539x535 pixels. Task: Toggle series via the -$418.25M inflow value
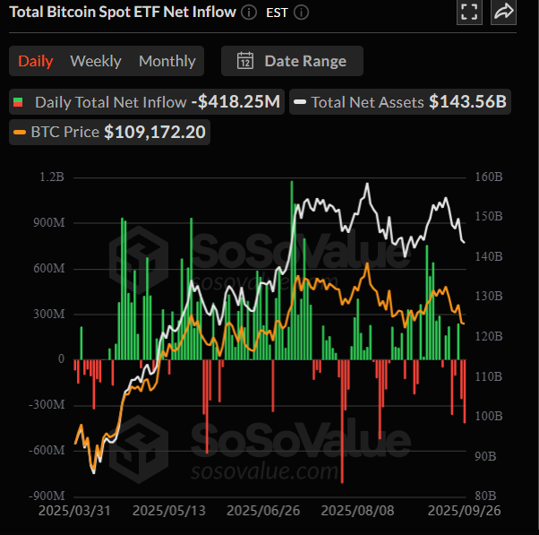tap(235, 102)
